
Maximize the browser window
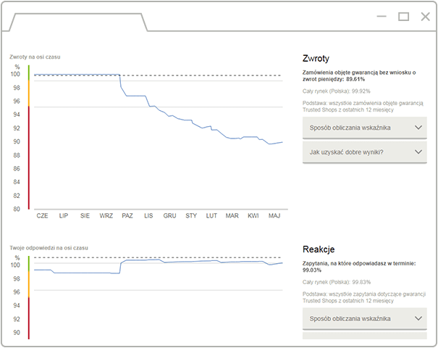403,17
